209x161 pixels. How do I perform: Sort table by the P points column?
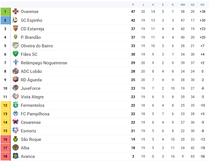(133, 5)
